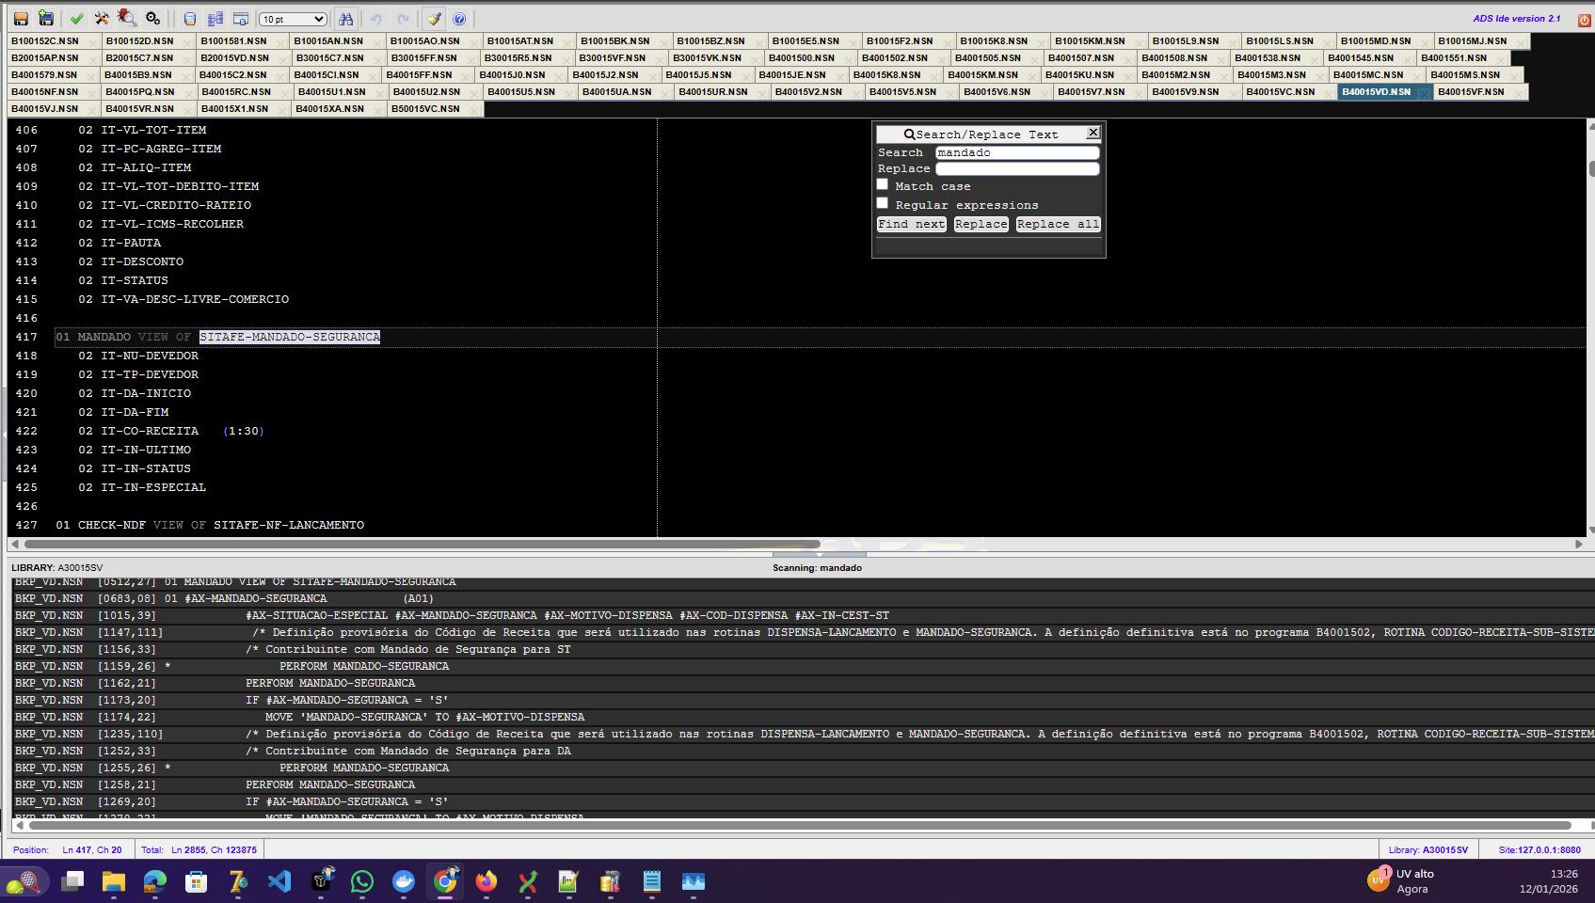Open help with the blue question mark icon
The height and width of the screenshot is (903, 1595).
click(459, 19)
